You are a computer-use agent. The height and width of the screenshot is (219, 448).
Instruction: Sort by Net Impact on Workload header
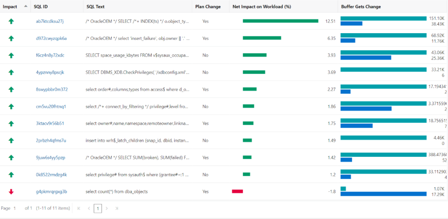261,7
